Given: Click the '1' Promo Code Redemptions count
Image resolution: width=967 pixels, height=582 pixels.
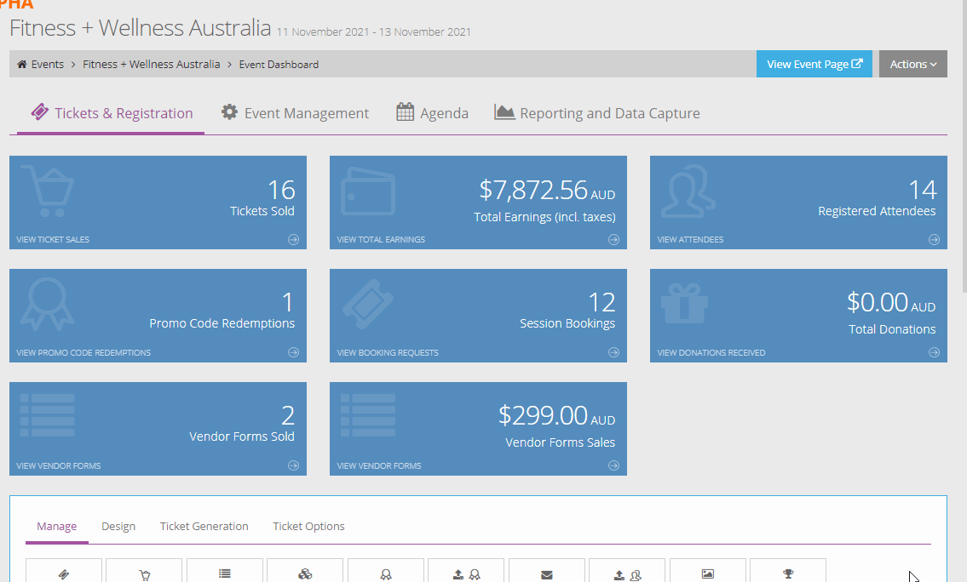Looking at the screenshot, I should click(287, 302).
